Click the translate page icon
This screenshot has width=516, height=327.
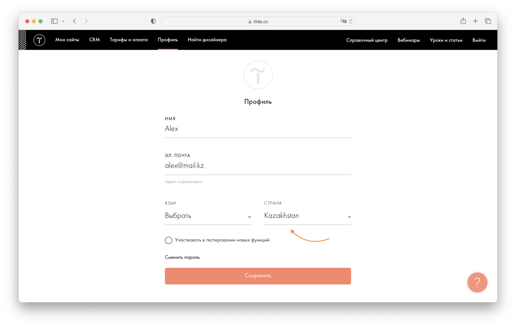[343, 21]
